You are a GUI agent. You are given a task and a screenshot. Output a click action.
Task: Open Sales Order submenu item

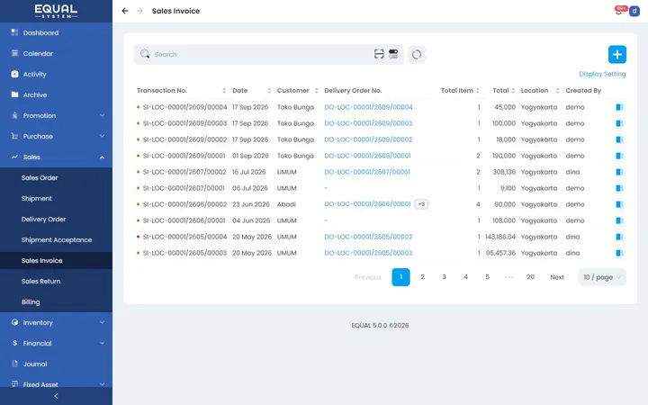click(x=56, y=177)
